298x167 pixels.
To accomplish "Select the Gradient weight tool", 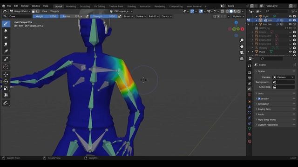I will (x=6, y=51).
